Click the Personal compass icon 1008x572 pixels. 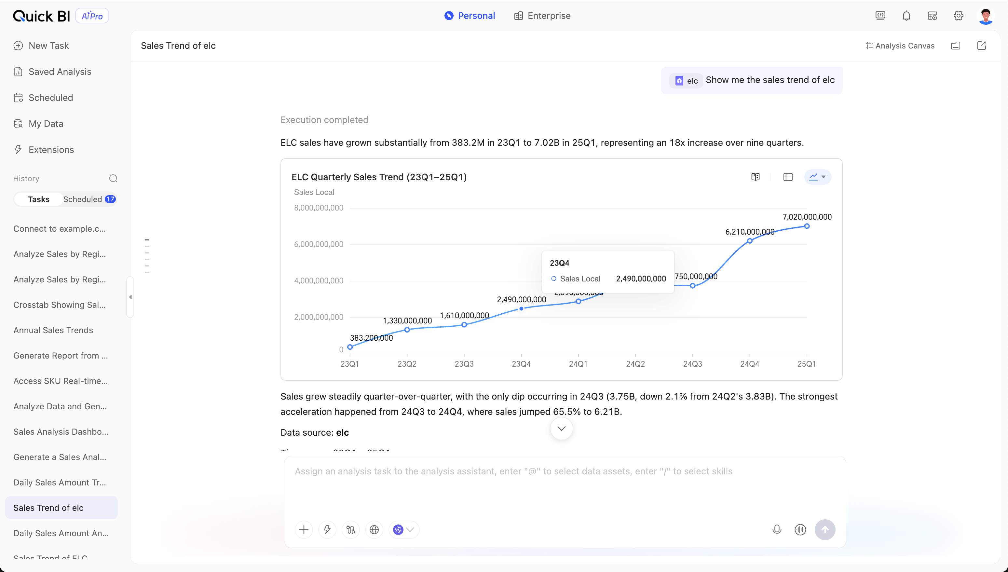point(449,16)
